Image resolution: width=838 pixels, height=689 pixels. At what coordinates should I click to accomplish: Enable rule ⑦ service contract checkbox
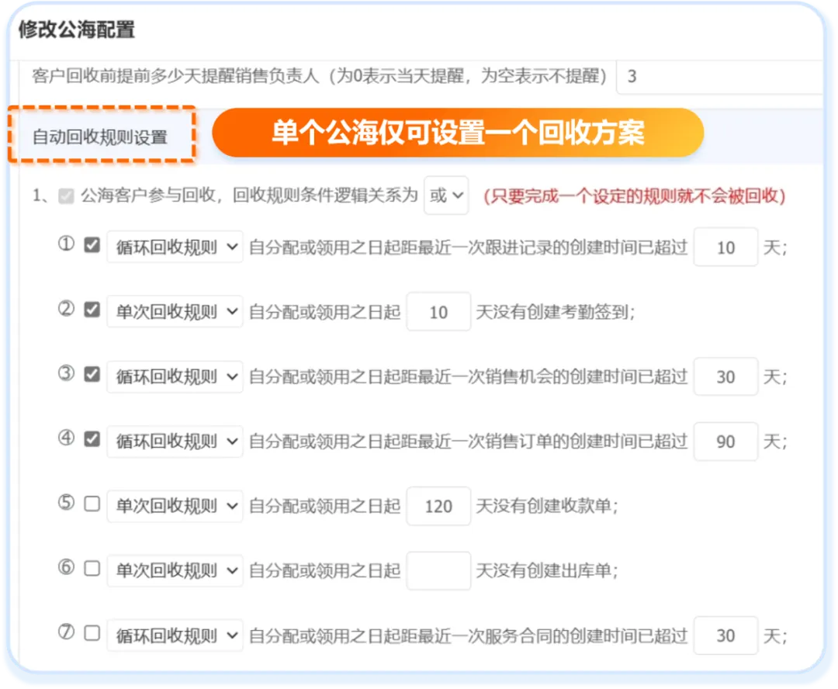92,633
